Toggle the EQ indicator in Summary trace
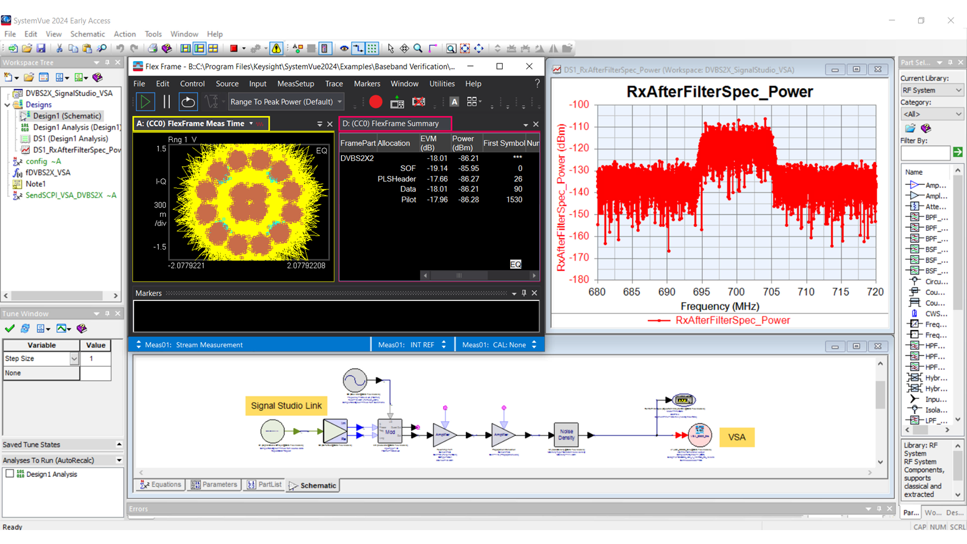The height and width of the screenshot is (544, 967). tap(515, 264)
